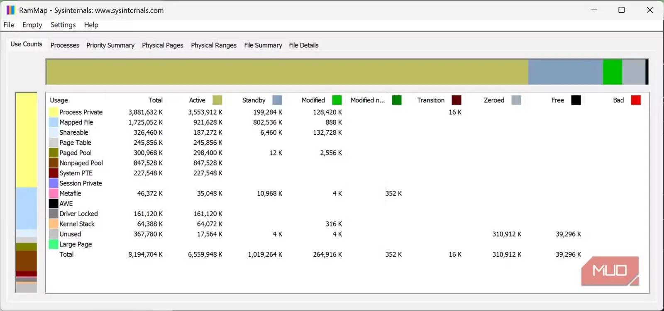This screenshot has width=664, height=311.
Task: Click the Mapped File blue swatch
Action: 54,122
